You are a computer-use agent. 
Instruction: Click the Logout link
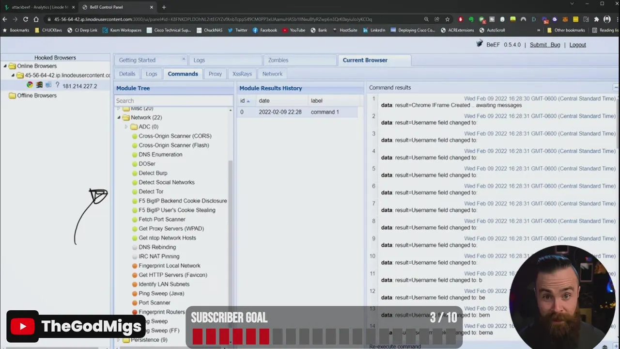pos(577,45)
